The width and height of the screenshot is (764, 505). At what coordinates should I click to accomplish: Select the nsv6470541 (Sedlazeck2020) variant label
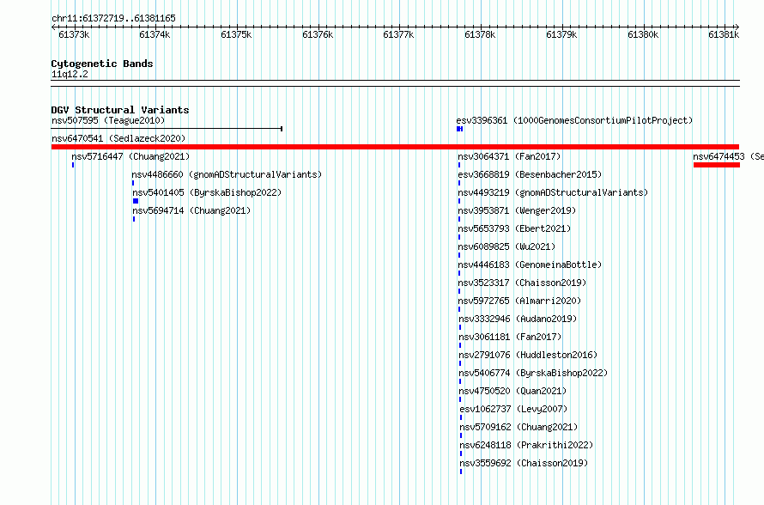(x=118, y=138)
